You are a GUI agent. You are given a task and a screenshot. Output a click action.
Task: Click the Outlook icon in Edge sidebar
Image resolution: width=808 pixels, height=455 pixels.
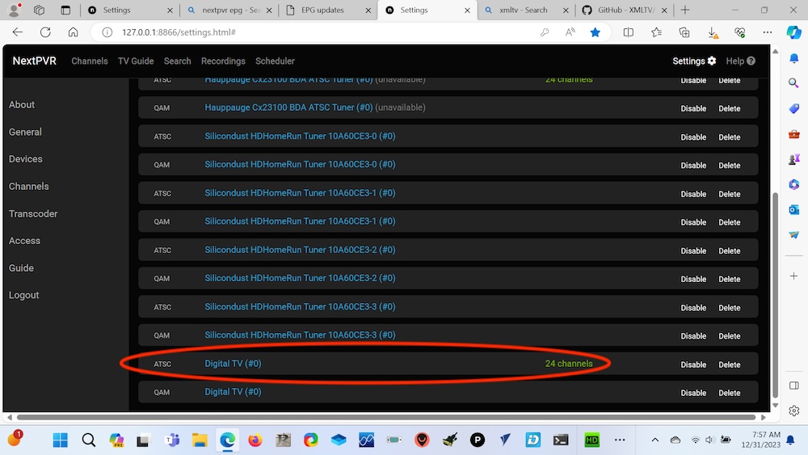click(x=793, y=209)
